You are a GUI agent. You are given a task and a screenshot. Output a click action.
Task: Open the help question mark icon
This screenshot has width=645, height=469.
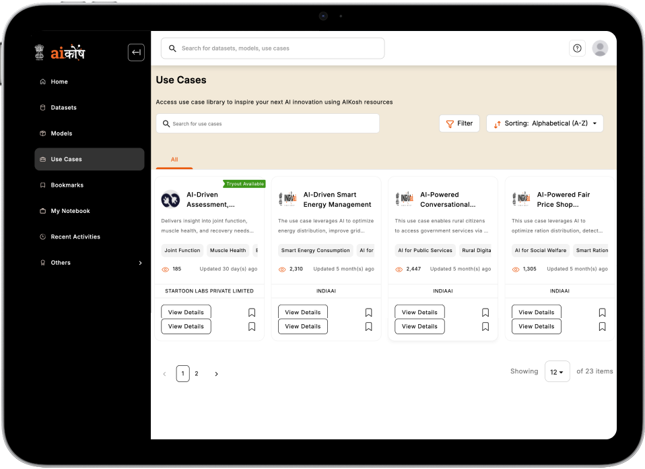click(x=577, y=49)
